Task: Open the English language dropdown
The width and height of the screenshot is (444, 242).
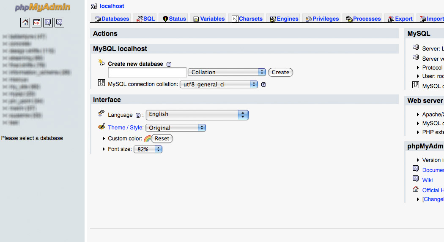Action: 197,115
